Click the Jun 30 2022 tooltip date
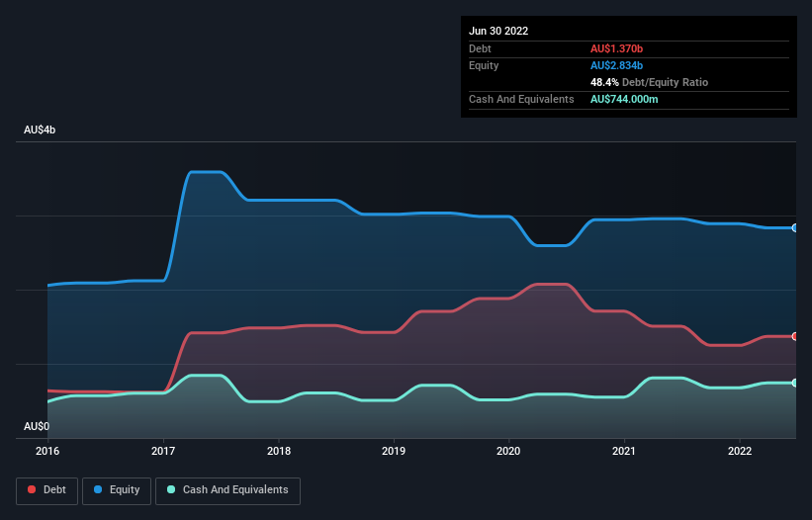The width and height of the screenshot is (812, 520). click(x=498, y=31)
